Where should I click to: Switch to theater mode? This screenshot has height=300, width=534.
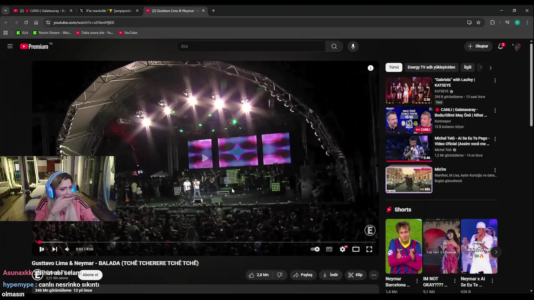coord(356,249)
